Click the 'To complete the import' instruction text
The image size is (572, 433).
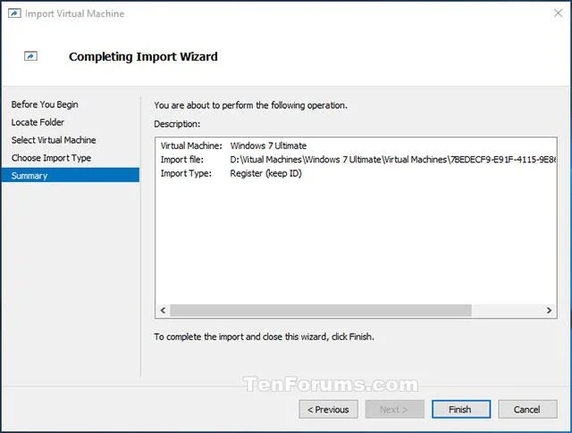coord(264,337)
